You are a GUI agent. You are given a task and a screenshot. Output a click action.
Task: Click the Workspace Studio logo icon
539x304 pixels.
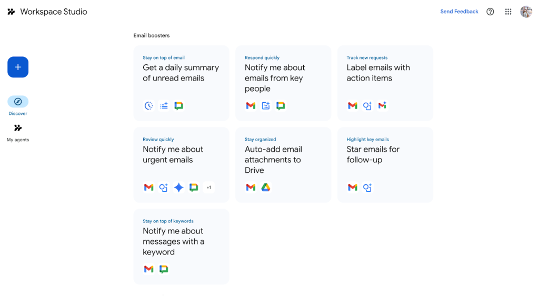[12, 12]
